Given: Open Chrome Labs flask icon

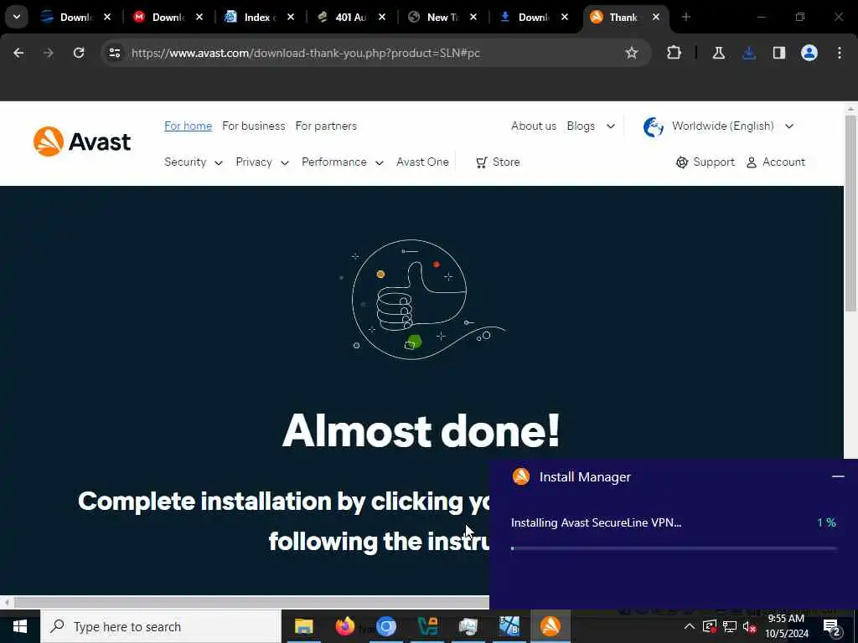Looking at the screenshot, I should click(x=718, y=53).
